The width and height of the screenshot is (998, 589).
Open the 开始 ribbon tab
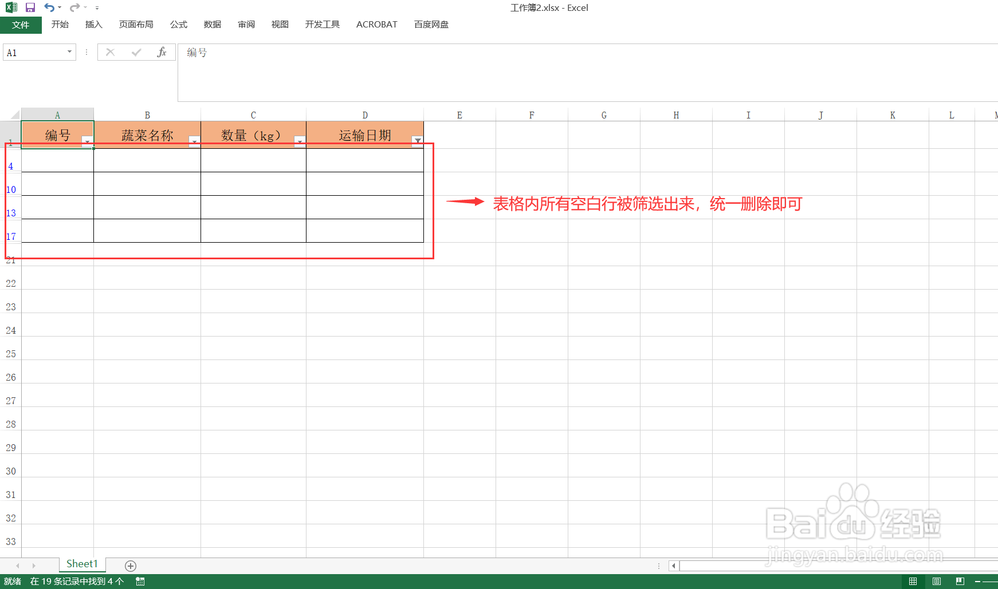click(60, 25)
